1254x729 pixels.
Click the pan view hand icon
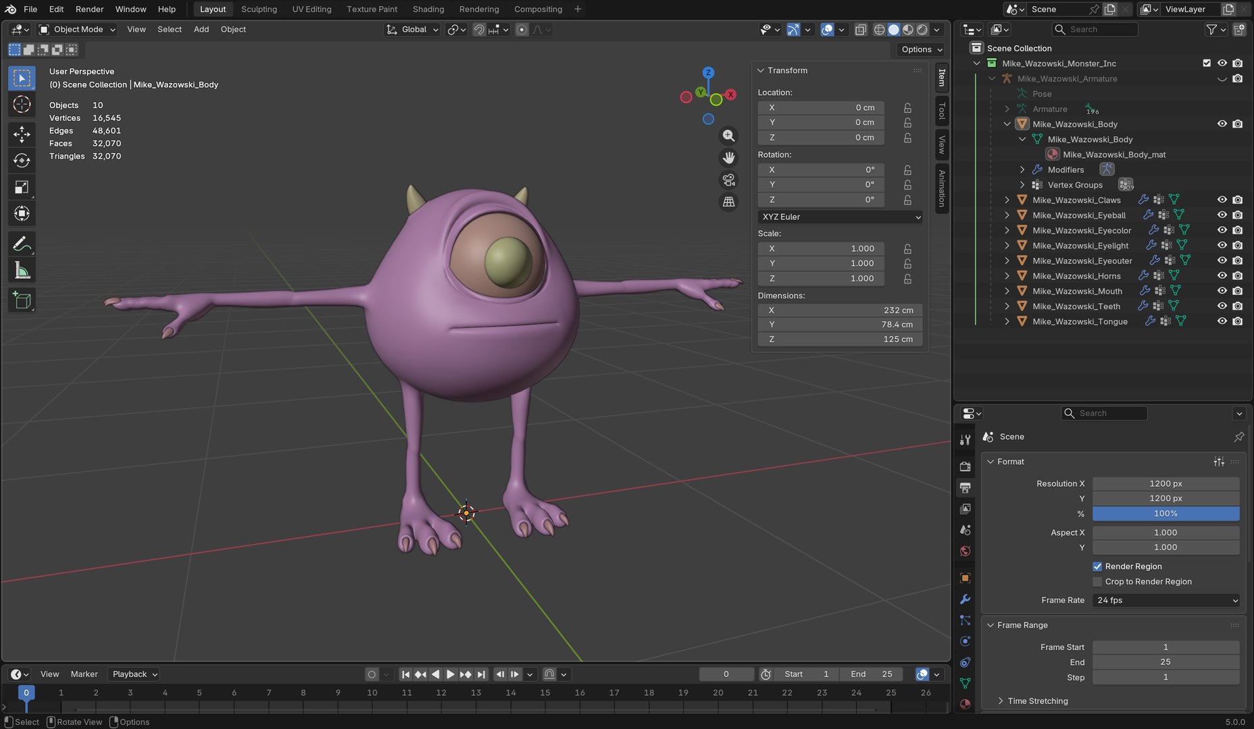tap(728, 158)
